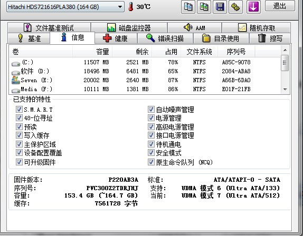The width and height of the screenshot is (303, 236).
Task: Click the 容量 column header
Action: (92, 52)
